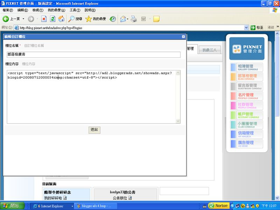Open the 檢視 (View) menu

(x=38, y=10)
